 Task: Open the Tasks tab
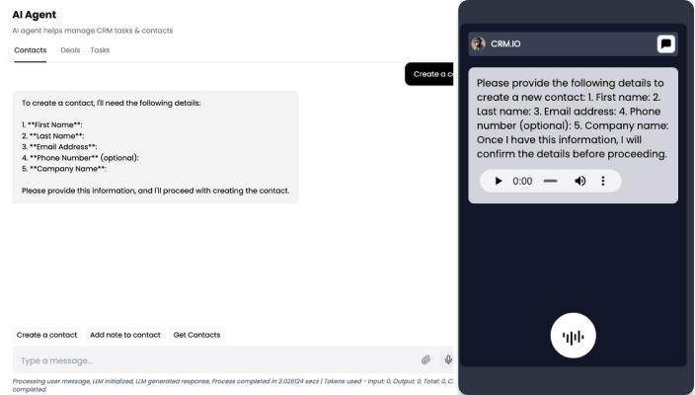(x=100, y=49)
